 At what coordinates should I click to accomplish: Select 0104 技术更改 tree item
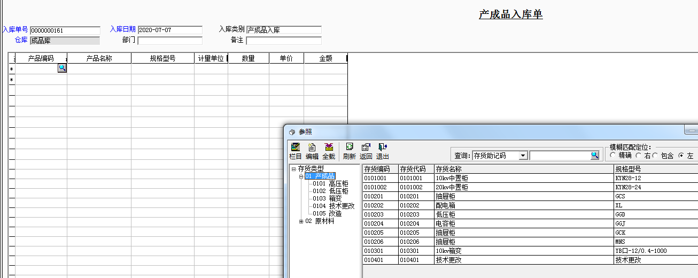coord(334,206)
